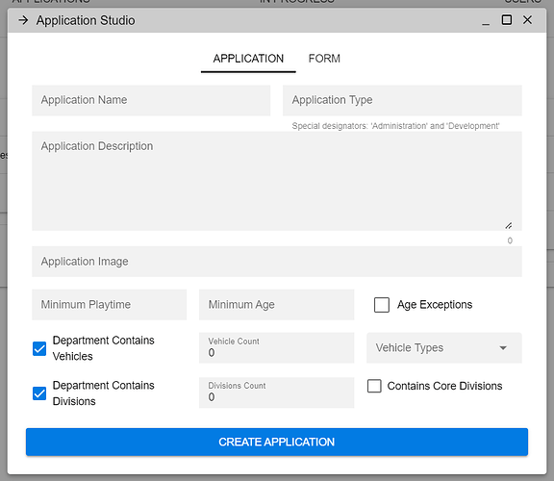Open the Vehicle Types dropdown
This screenshot has width=554, height=481.
[x=444, y=347]
